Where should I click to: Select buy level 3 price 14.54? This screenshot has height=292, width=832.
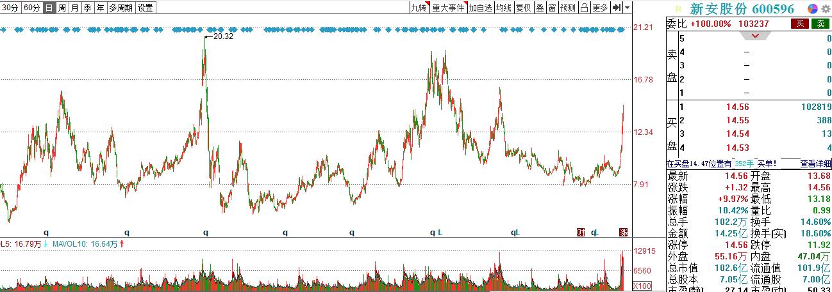pyautogui.click(x=738, y=134)
